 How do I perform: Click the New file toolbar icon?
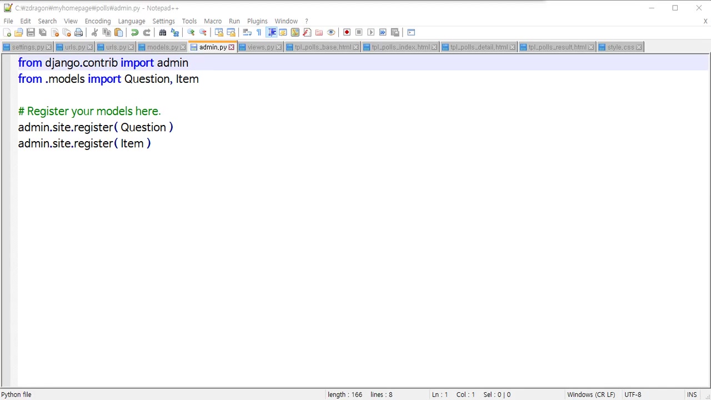click(7, 32)
